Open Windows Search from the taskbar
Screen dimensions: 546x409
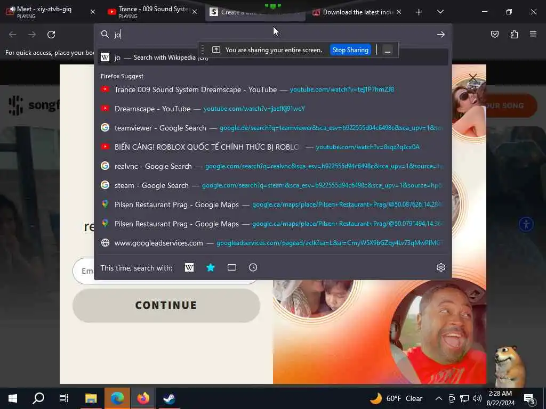pyautogui.click(x=38, y=398)
